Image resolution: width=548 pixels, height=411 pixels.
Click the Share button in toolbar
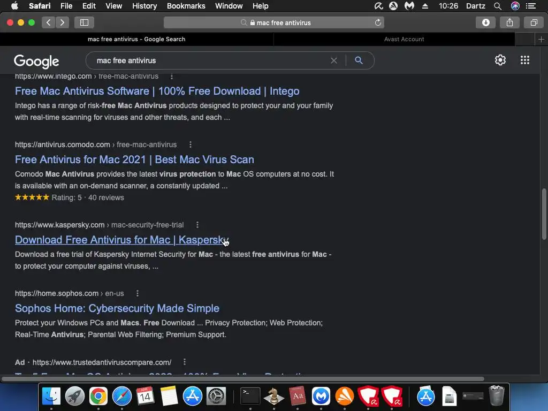(x=509, y=22)
